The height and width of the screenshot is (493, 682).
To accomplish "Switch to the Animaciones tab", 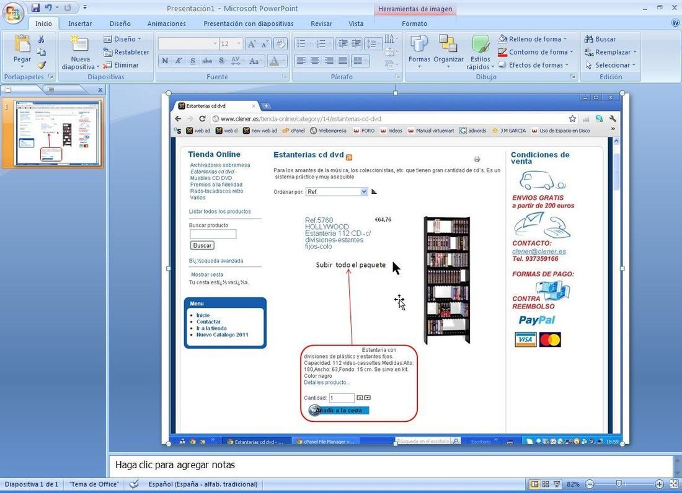I will point(167,24).
